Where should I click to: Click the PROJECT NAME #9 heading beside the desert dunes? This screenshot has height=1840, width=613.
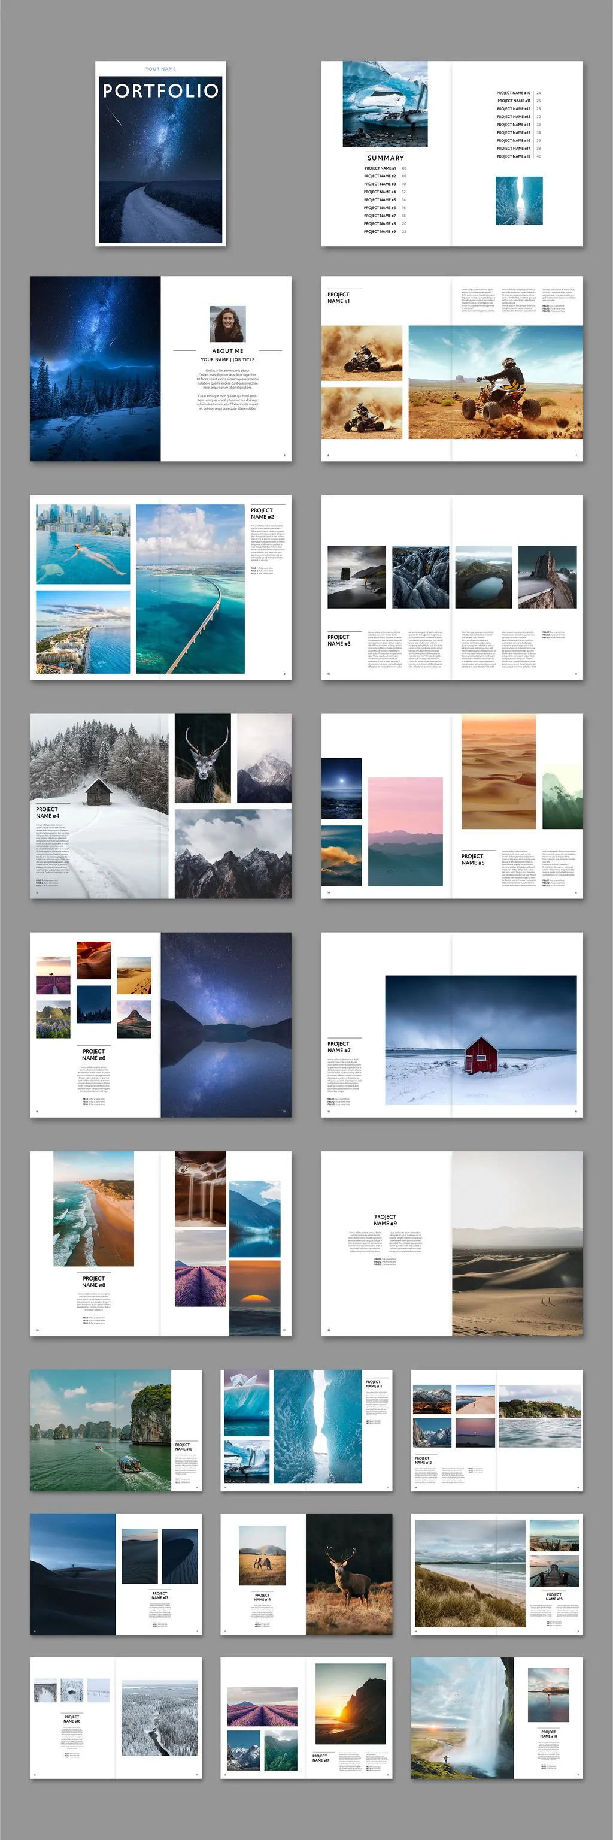[x=386, y=1219]
